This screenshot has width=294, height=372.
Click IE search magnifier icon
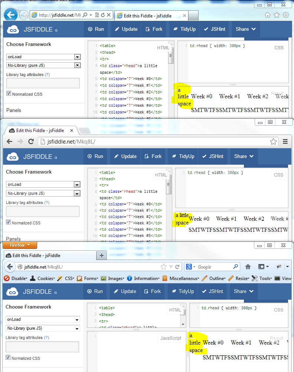tap(85, 15)
